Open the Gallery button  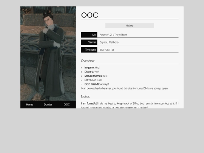tap(130, 26)
